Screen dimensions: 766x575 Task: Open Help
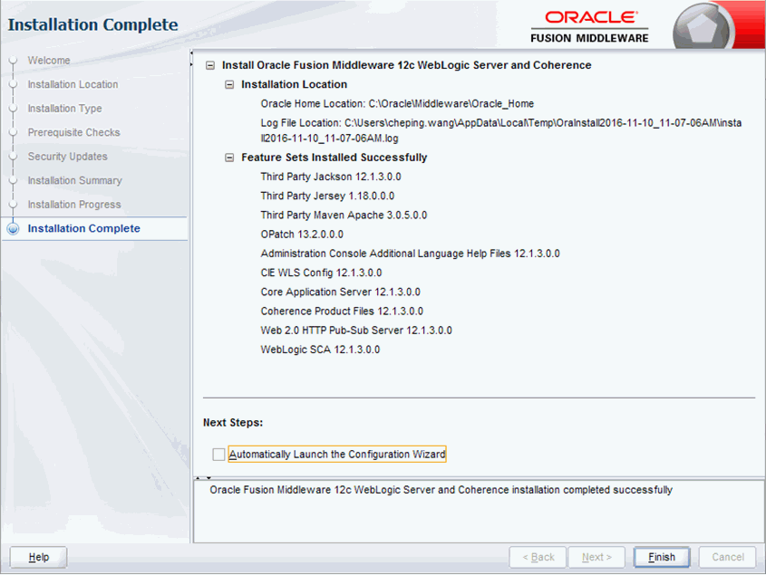tap(36, 557)
